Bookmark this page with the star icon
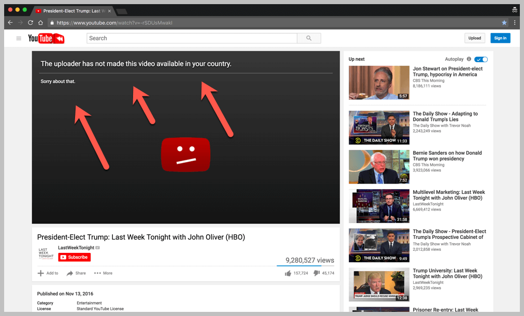The height and width of the screenshot is (316, 524). [504, 23]
